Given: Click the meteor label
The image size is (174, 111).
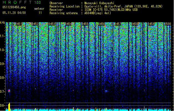Looking at the screenshot, I should click(x=39, y=9).
